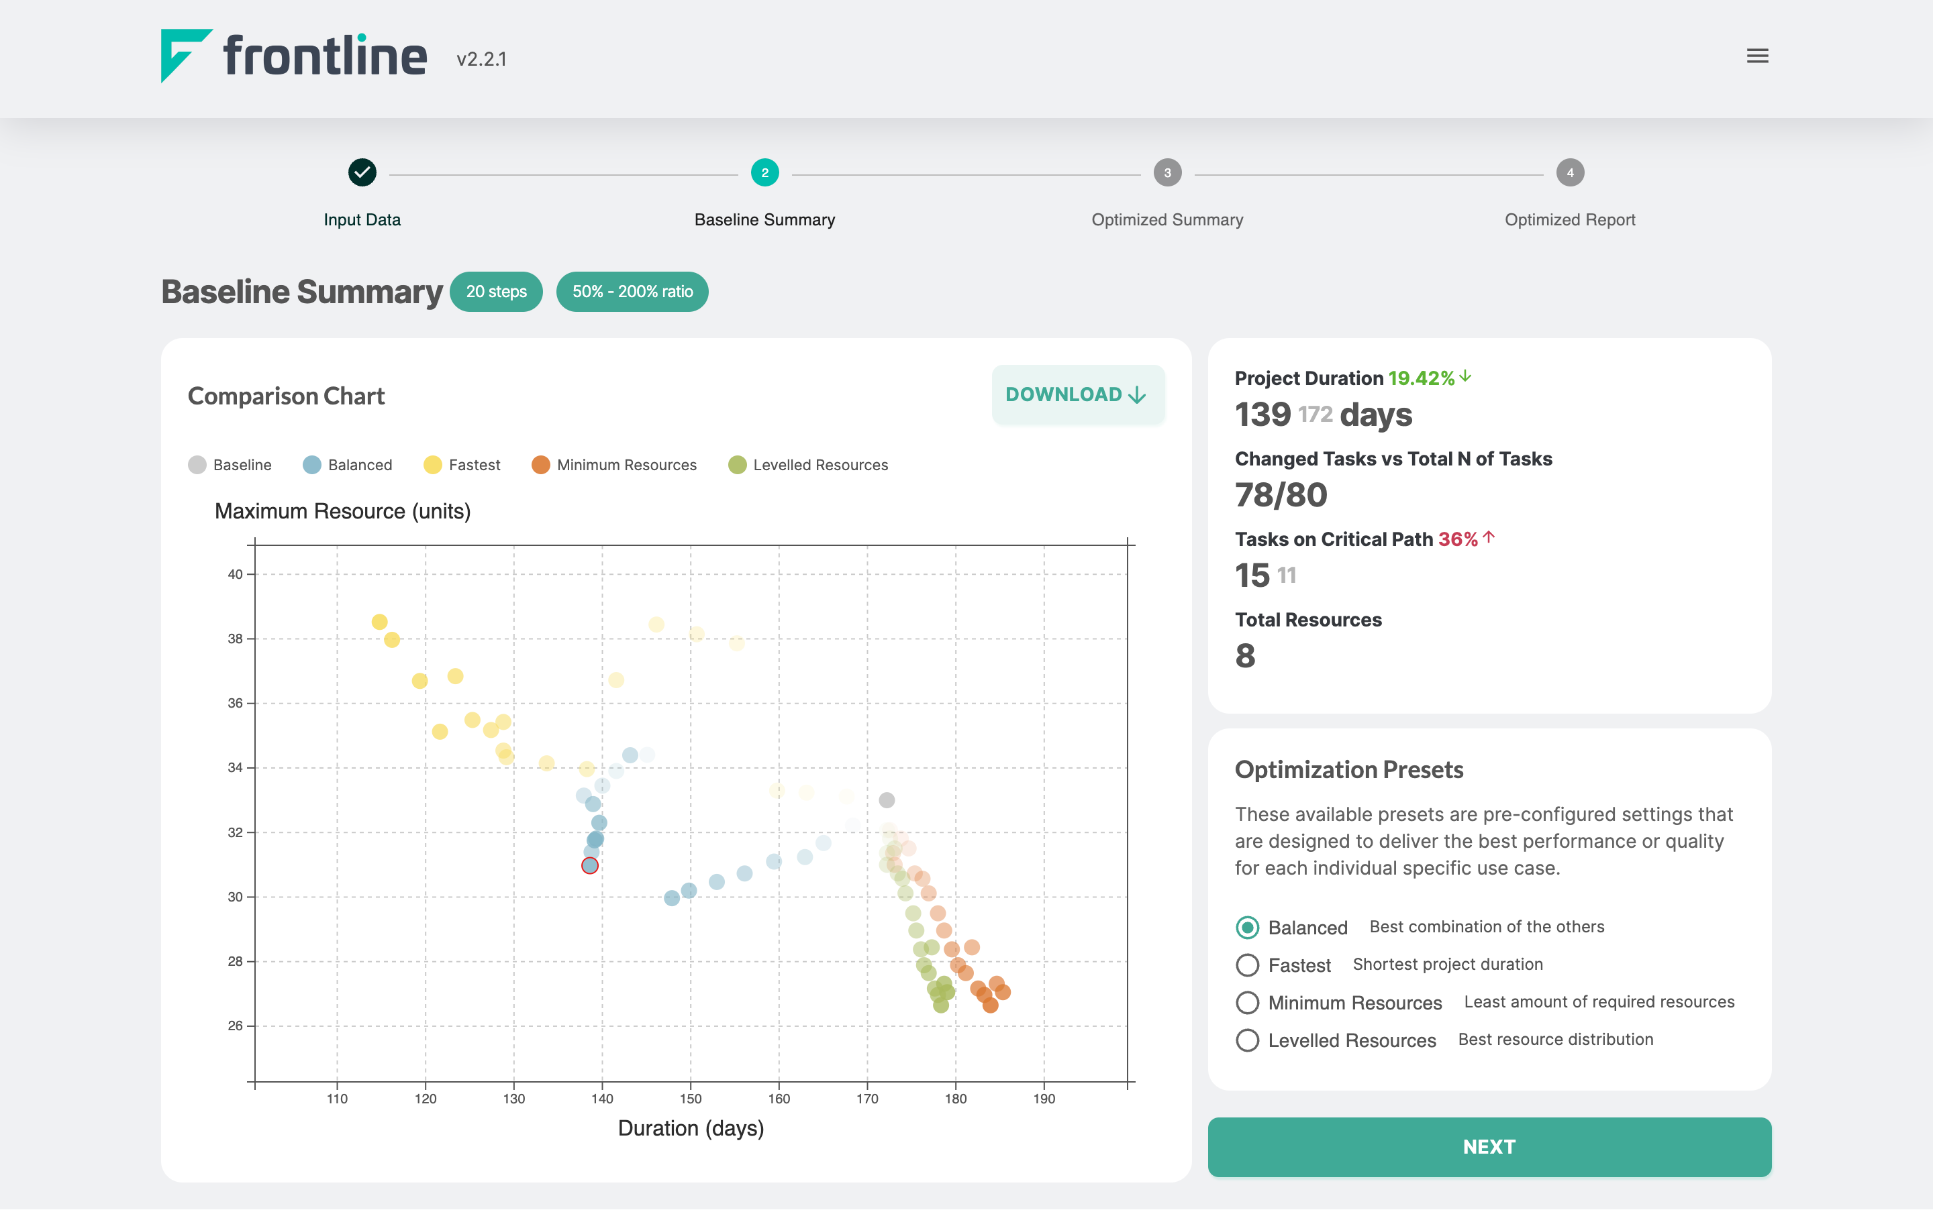Click the hamburger menu icon top right
The image size is (1933, 1210).
click(x=1757, y=56)
